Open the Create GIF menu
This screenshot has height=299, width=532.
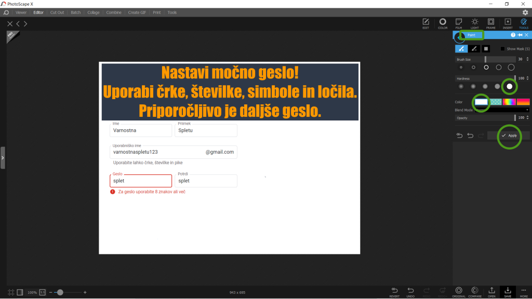coord(137,12)
